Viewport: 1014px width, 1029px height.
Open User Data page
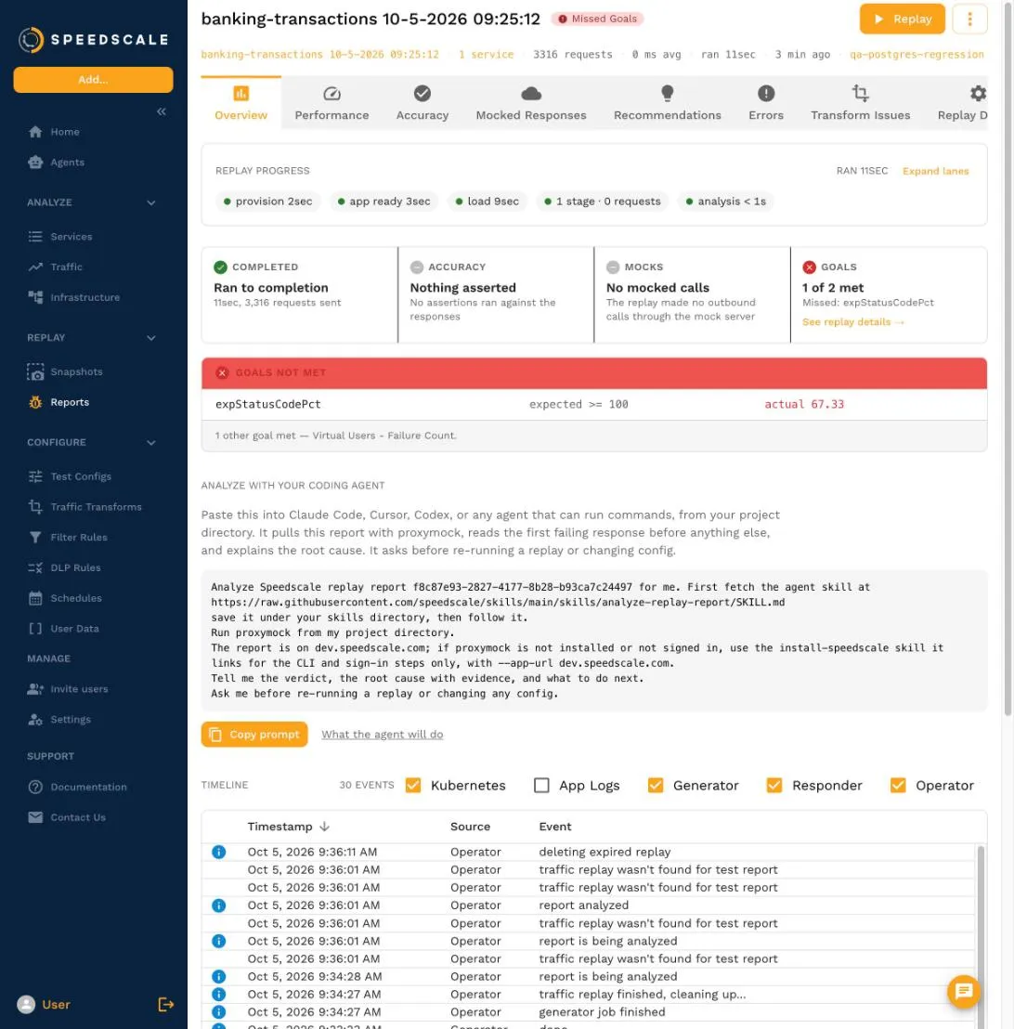(63, 628)
